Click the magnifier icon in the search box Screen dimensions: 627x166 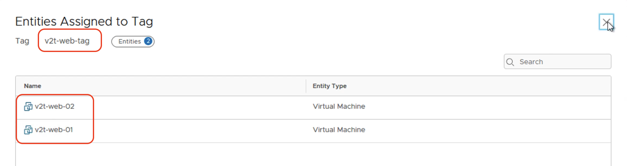pyautogui.click(x=510, y=62)
